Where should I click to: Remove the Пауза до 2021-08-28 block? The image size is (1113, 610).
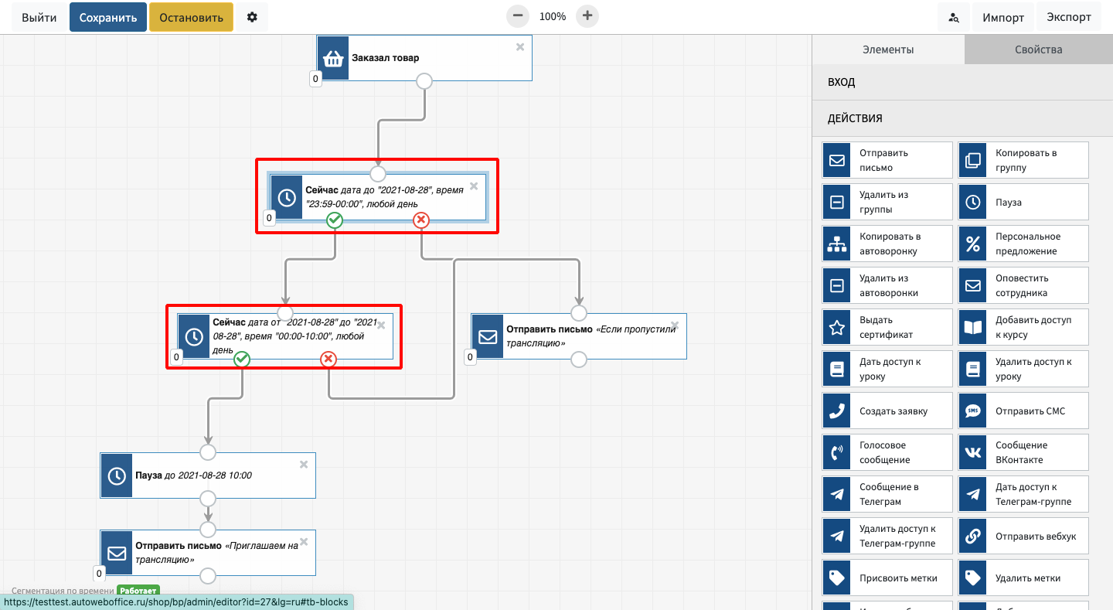click(x=304, y=464)
